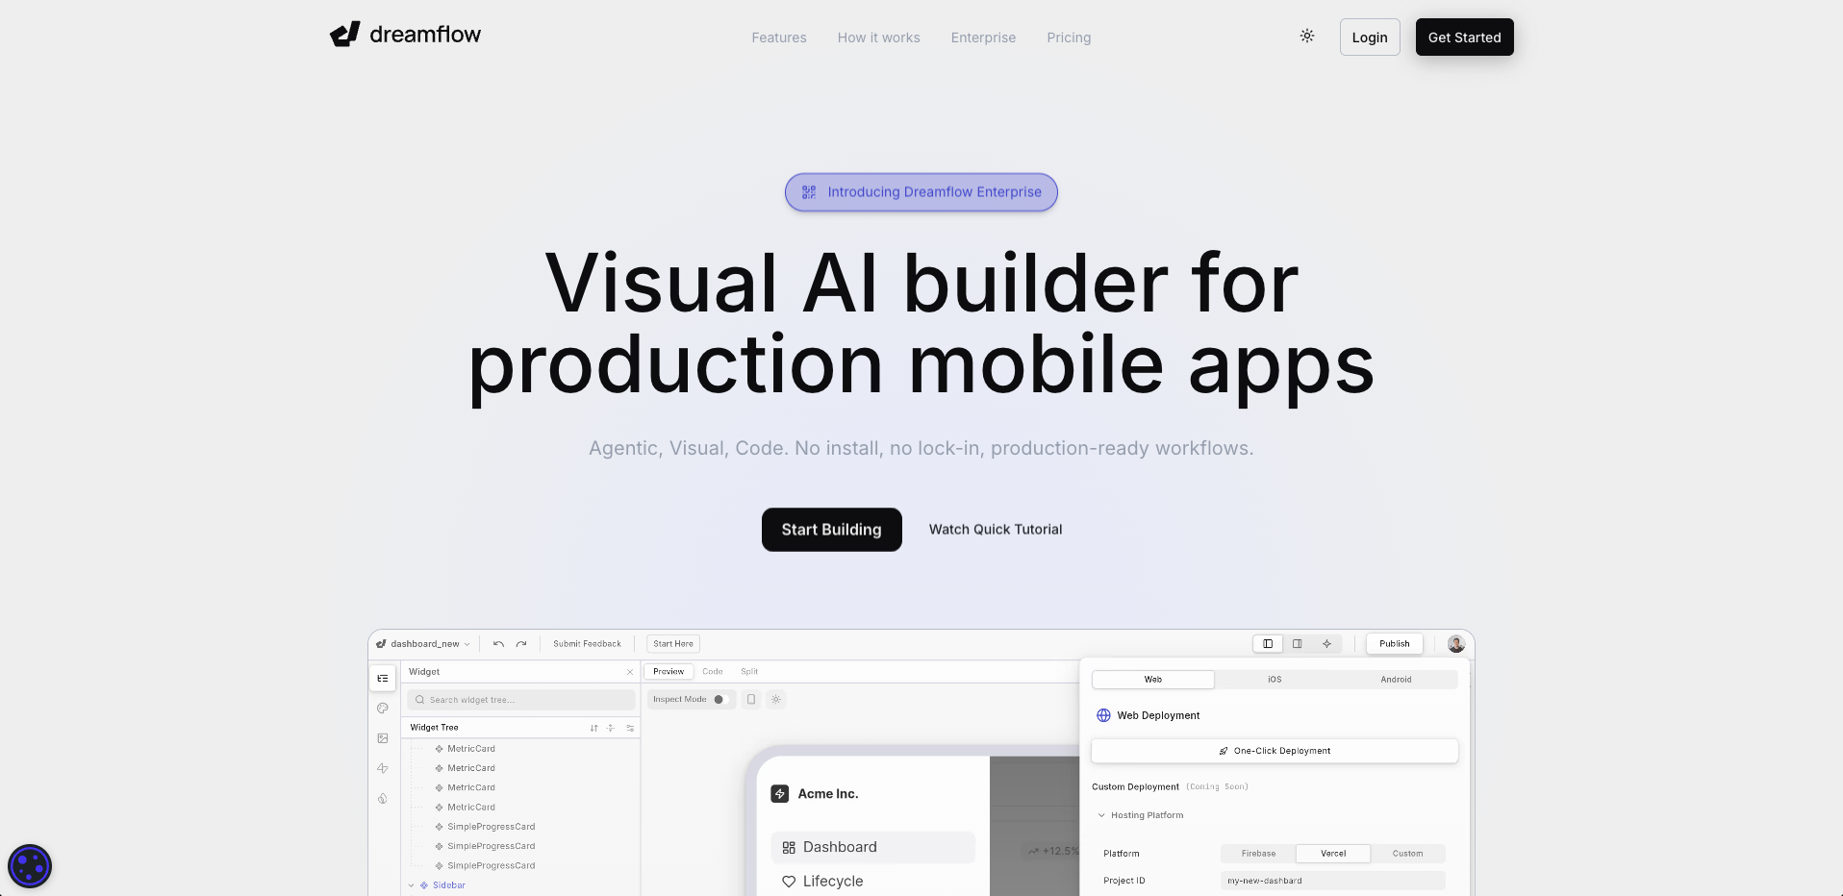Click the Widget Tree sort arrows icon
Viewport: 1843px width, 896px height.
593,728
